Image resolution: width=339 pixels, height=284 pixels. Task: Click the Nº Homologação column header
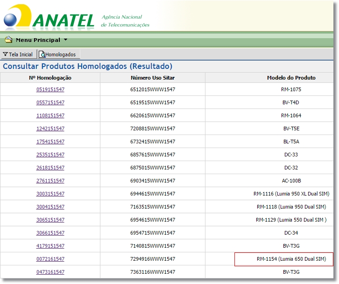pyautogui.click(x=50, y=78)
